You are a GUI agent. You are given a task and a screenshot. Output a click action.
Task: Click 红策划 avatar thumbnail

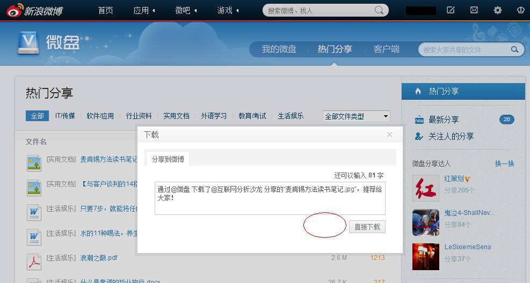click(x=425, y=188)
